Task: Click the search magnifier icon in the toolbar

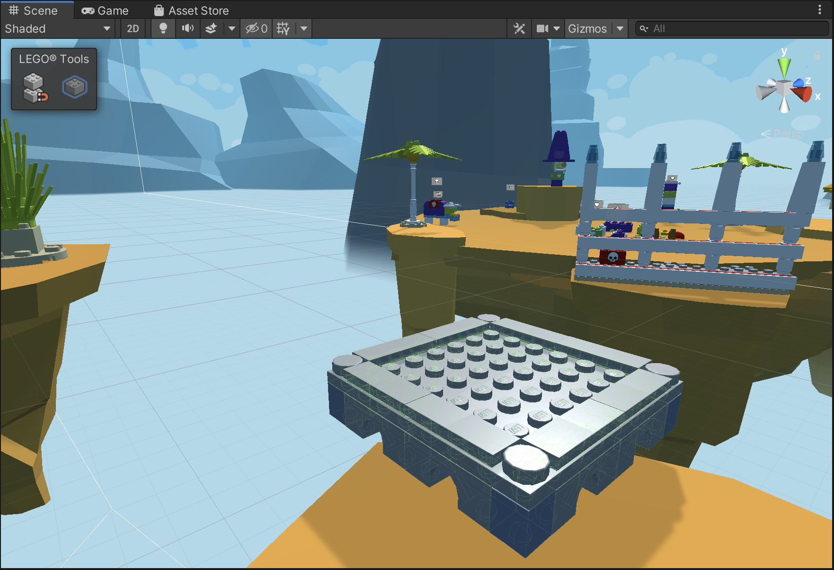Action: (x=644, y=29)
